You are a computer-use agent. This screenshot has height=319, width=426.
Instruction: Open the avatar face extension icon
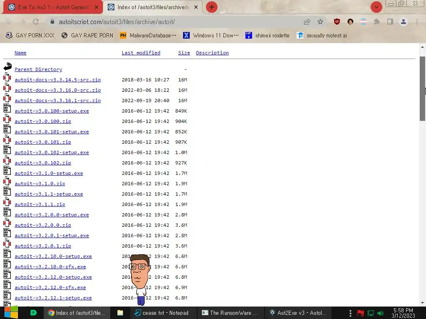click(350, 22)
